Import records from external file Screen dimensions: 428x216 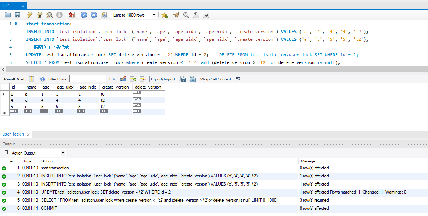[192, 79]
